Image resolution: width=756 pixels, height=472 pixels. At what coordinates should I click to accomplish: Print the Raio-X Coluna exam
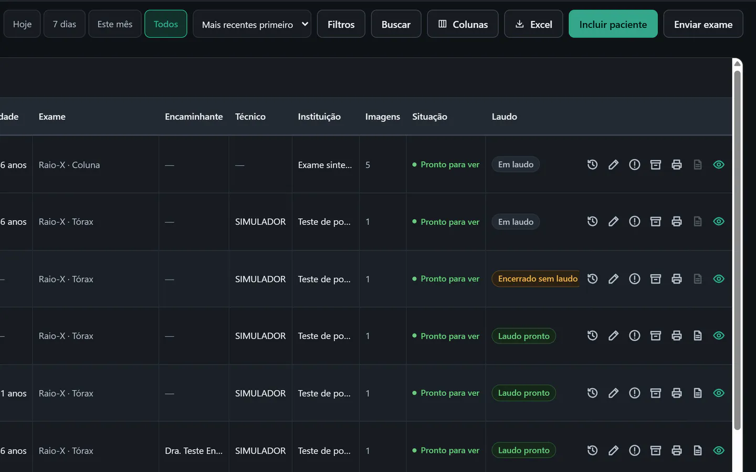677,165
